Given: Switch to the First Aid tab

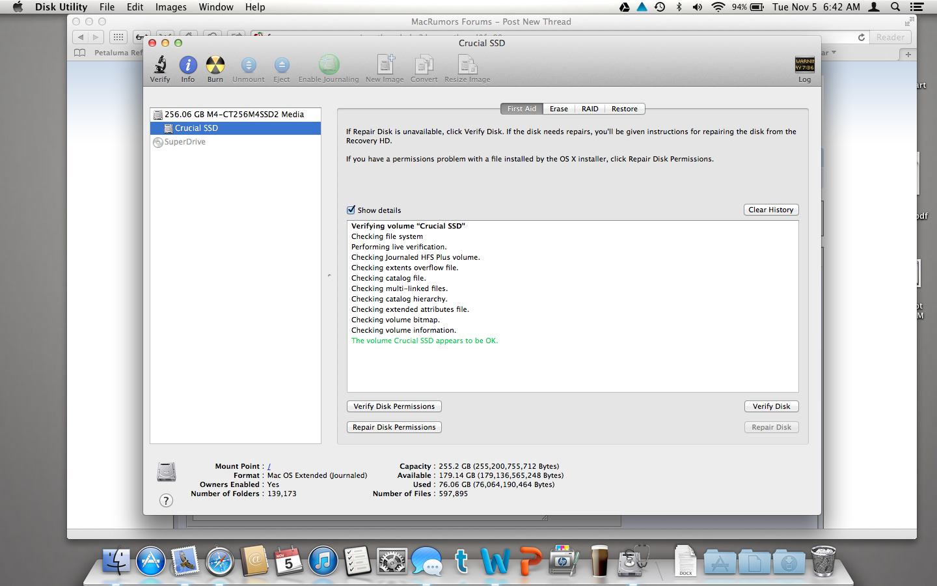Looking at the screenshot, I should click(x=522, y=109).
